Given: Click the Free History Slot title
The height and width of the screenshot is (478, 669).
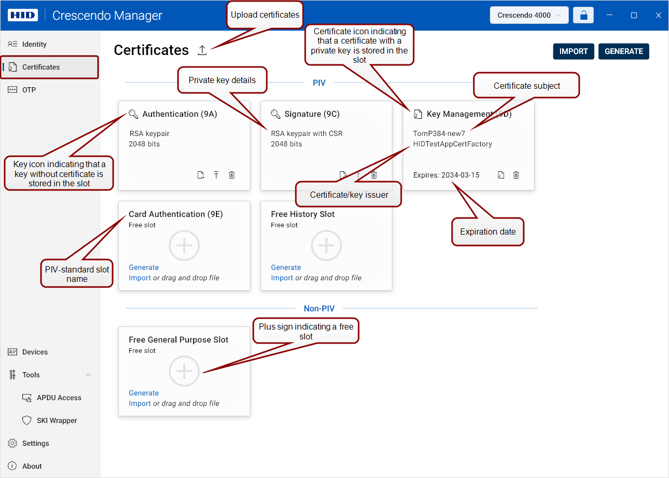Looking at the screenshot, I should pyautogui.click(x=303, y=214).
